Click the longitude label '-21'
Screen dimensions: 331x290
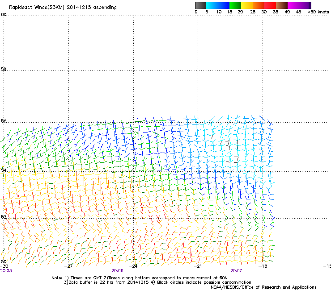click(x=198, y=266)
